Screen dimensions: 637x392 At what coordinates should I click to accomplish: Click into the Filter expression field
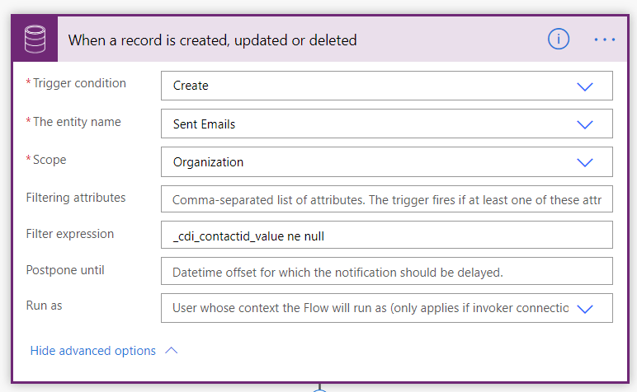point(386,236)
